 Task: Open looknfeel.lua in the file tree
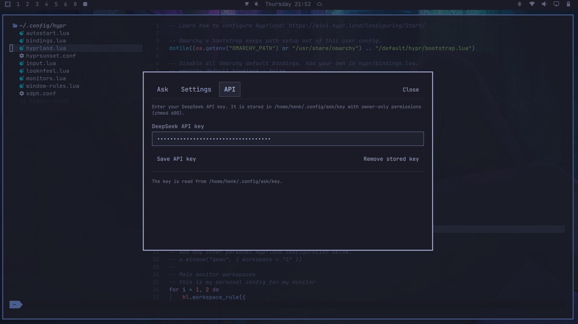click(x=47, y=71)
